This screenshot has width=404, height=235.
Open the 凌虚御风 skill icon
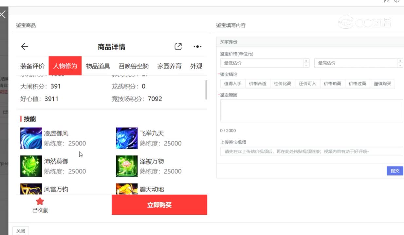[31, 138]
